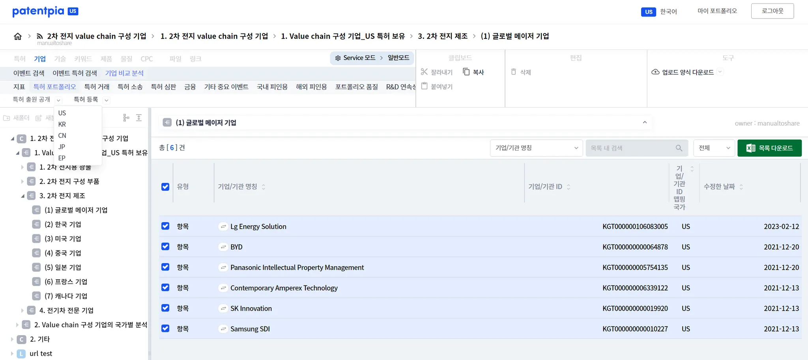Uncheck the Samsung SDI row checkbox
The image size is (808, 360).
coord(165,328)
